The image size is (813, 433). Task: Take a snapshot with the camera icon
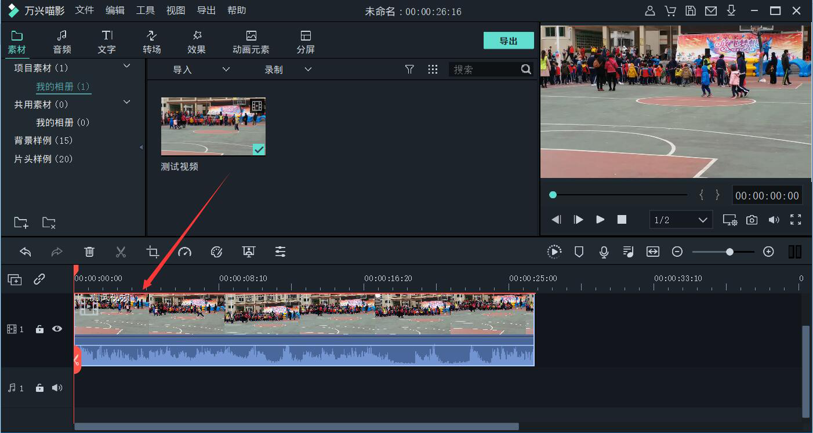[752, 220]
